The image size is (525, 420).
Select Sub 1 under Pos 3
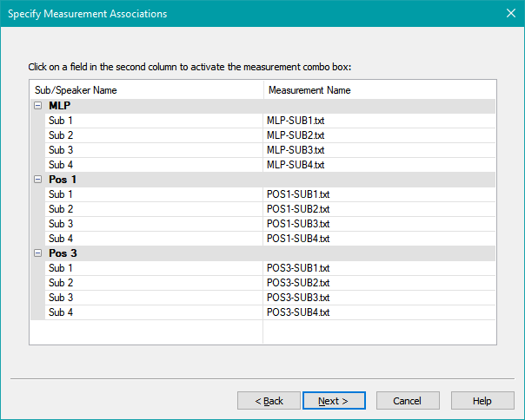(x=154, y=268)
